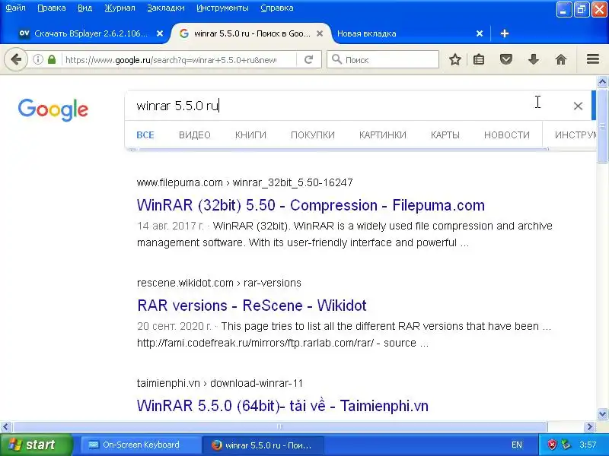Open the Windows start menu
Viewport: 609px width, 456px height.
click(36, 445)
